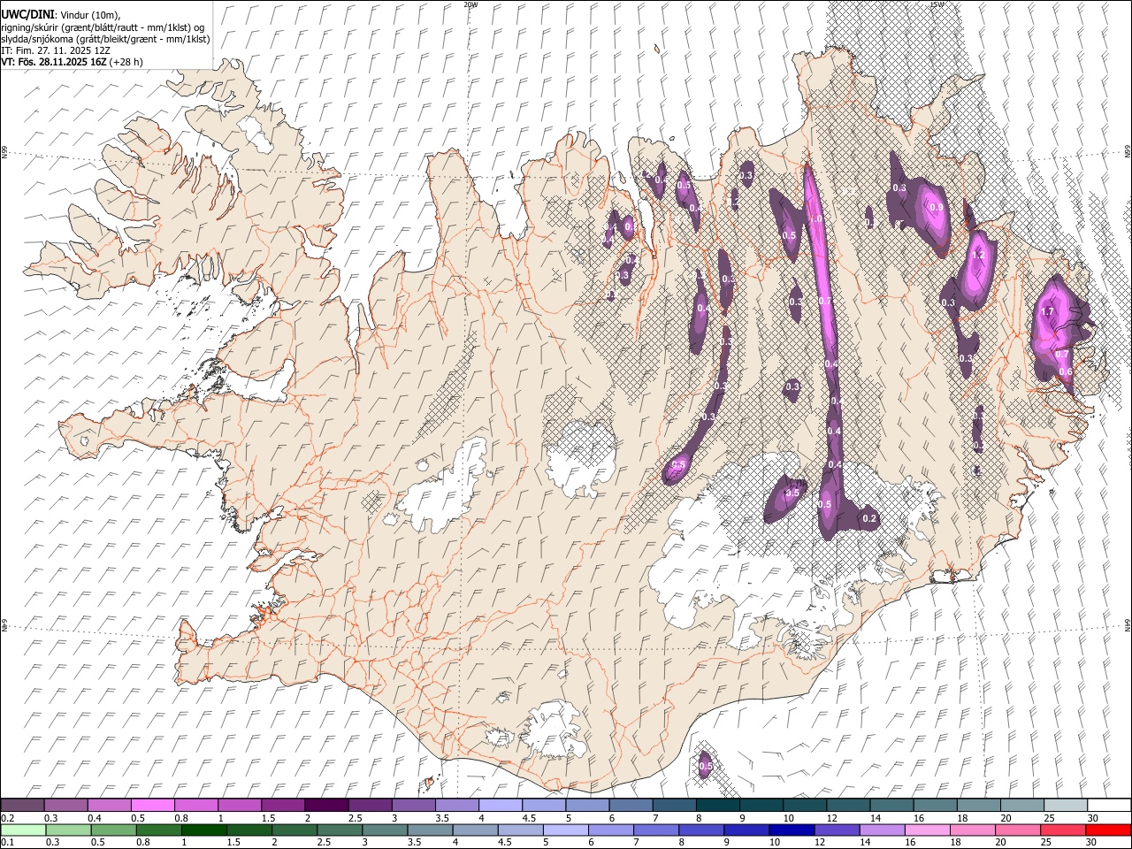Pick the darkest purple 2 snow legend swatch
This screenshot has height=849, width=1132.
[x=326, y=805]
